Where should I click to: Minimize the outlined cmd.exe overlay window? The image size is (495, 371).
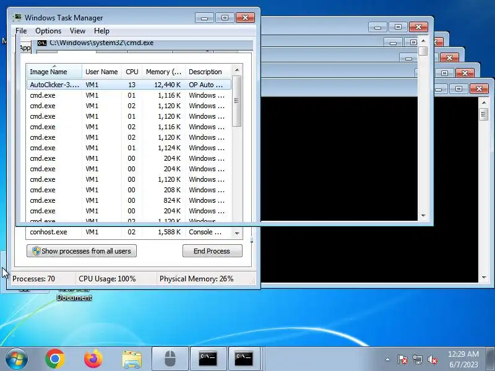pyautogui.click(x=377, y=27)
